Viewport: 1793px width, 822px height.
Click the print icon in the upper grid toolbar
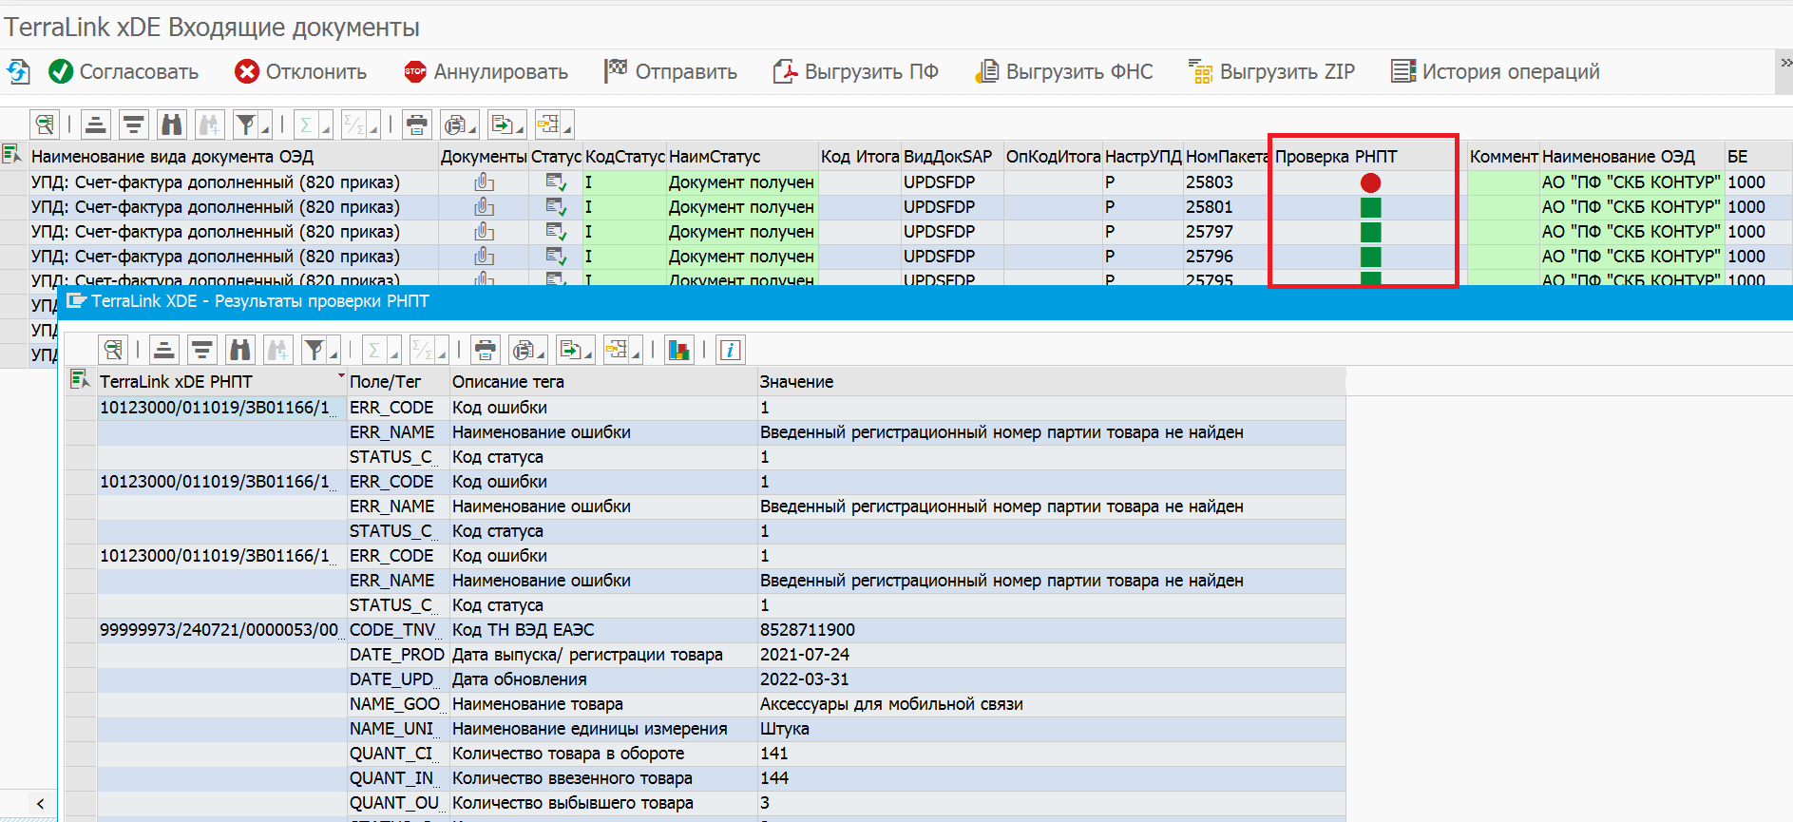(416, 124)
